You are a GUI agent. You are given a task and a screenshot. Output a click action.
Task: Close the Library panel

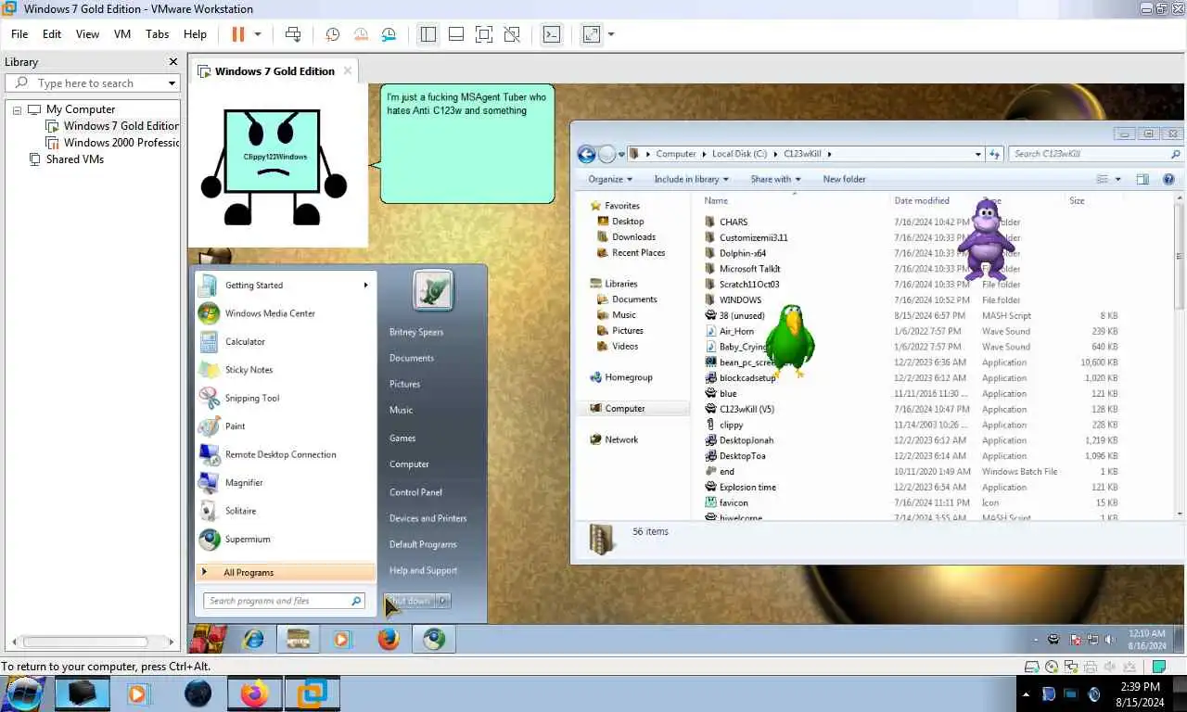click(x=172, y=62)
